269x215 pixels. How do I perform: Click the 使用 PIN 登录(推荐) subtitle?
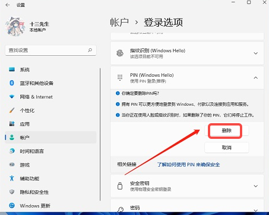(x=148, y=81)
